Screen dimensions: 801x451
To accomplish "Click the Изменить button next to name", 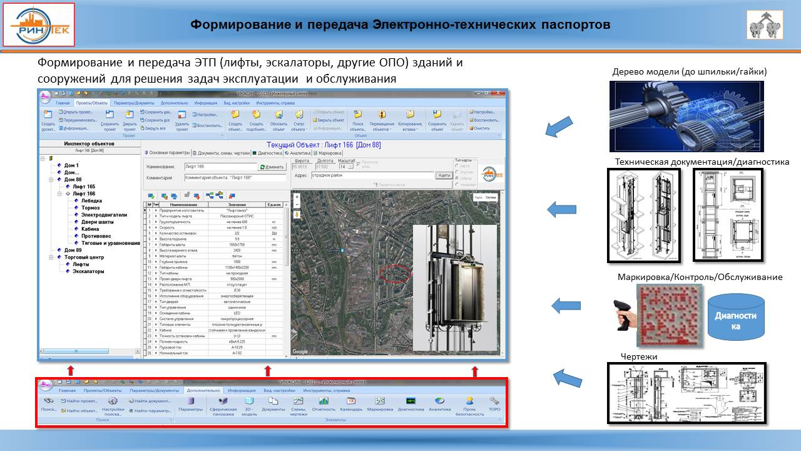I will 272,167.
